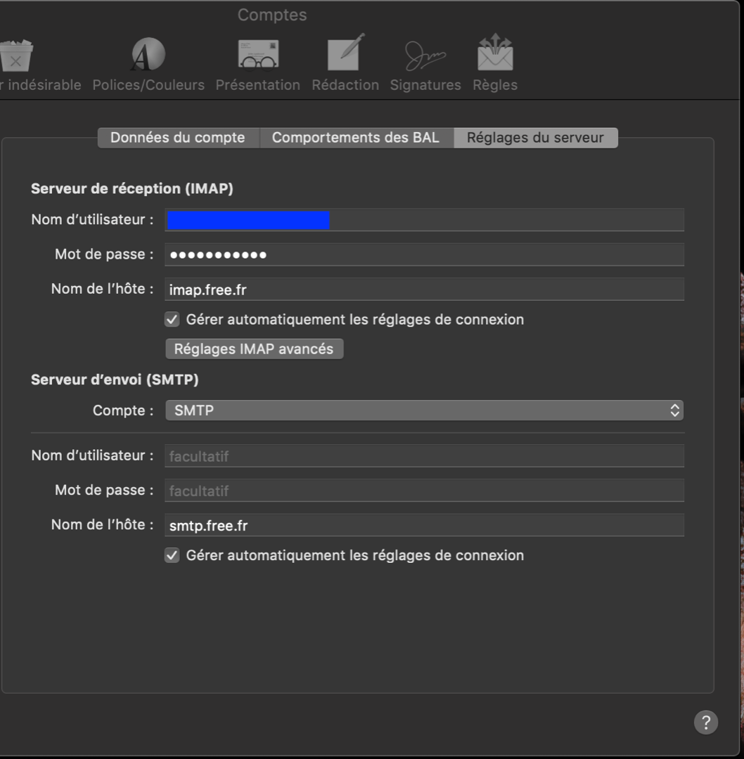The width and height of the screenshot is (744, 759).
Task: Open the Présentation settings pane
Action: point(259,62)
